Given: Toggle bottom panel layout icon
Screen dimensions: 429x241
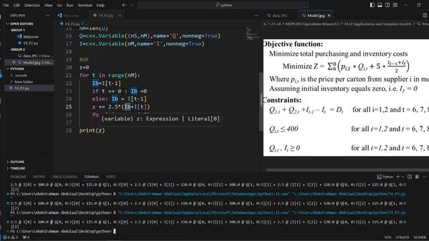Looking at the screenshot, I should tap(380, 5).
